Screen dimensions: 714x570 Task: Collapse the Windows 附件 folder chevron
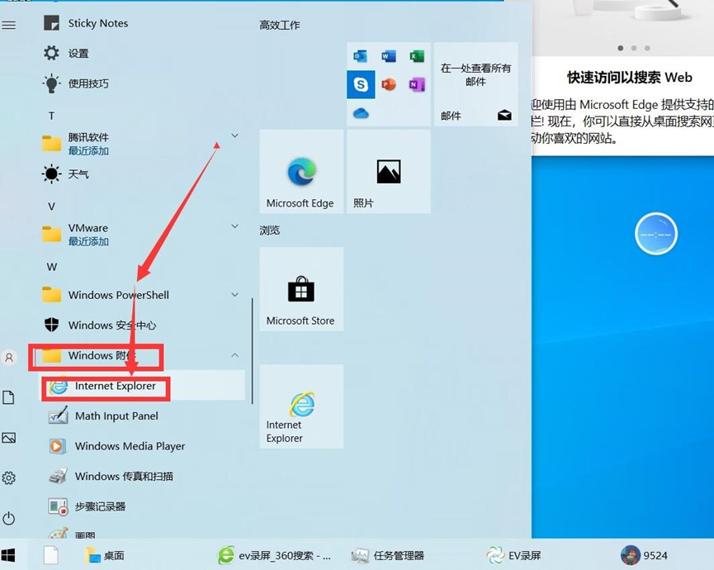(x=234, y=355)
